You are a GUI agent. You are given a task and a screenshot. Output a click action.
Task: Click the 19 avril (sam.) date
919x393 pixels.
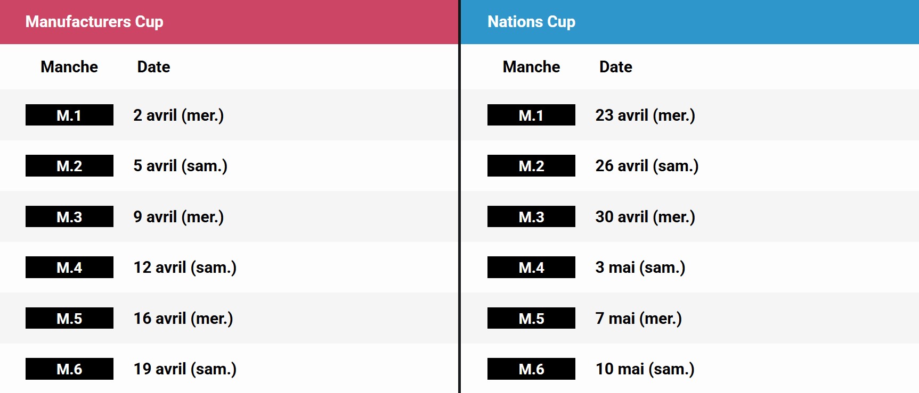(x=185, y=369)
